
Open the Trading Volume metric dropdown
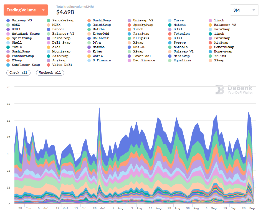[26, 10]
